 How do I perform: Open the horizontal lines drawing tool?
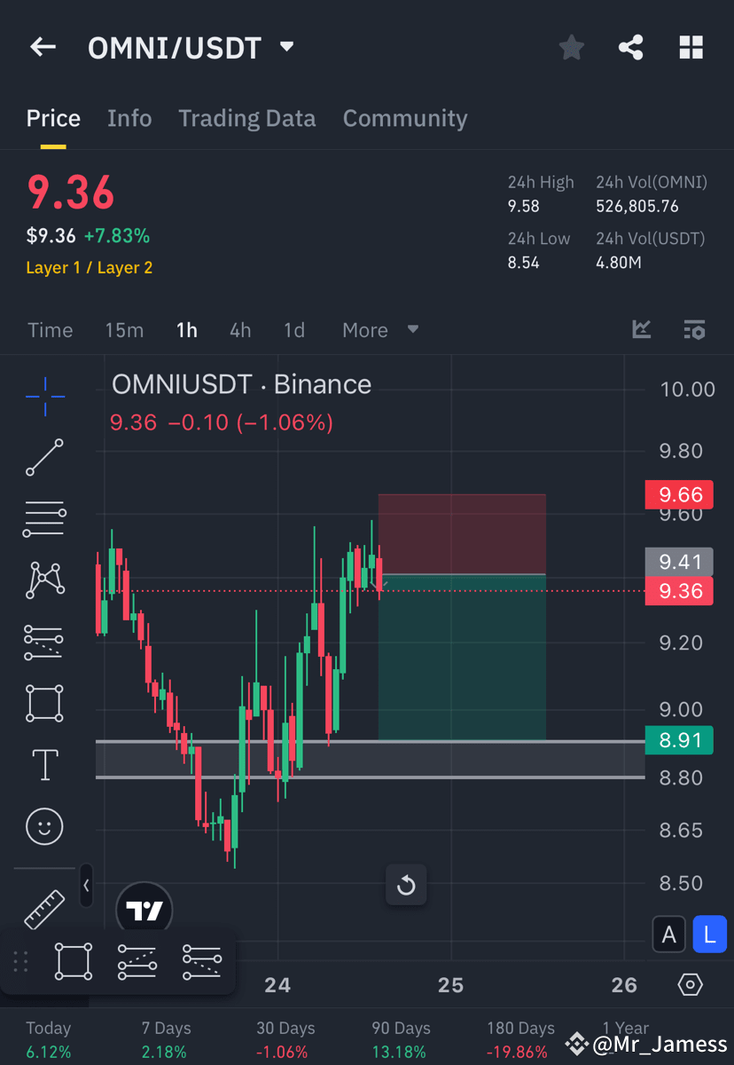click(44, 518)
